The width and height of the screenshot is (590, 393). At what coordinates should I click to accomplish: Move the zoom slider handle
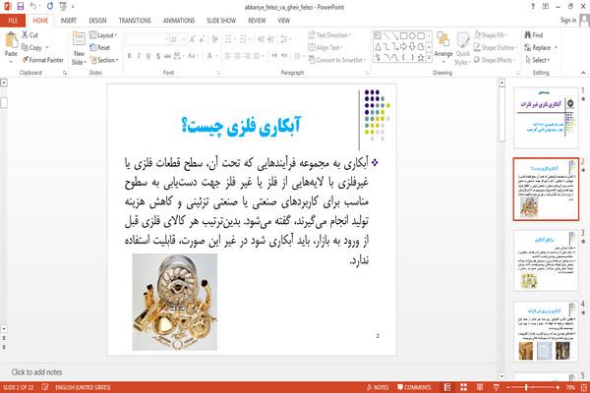[x=526, y=387]
